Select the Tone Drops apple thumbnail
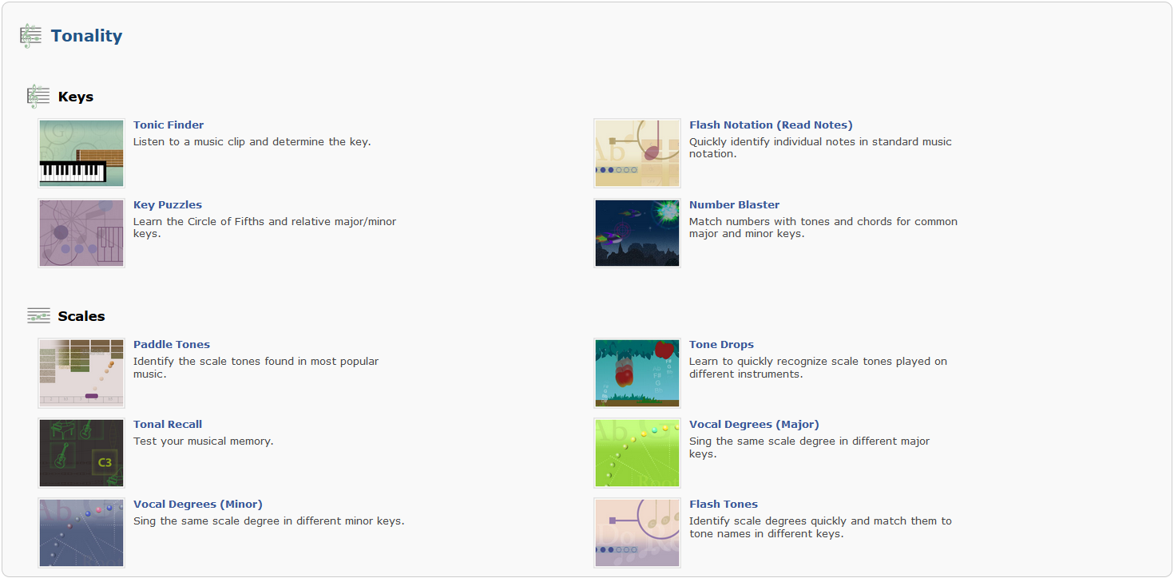 (637, 373)
